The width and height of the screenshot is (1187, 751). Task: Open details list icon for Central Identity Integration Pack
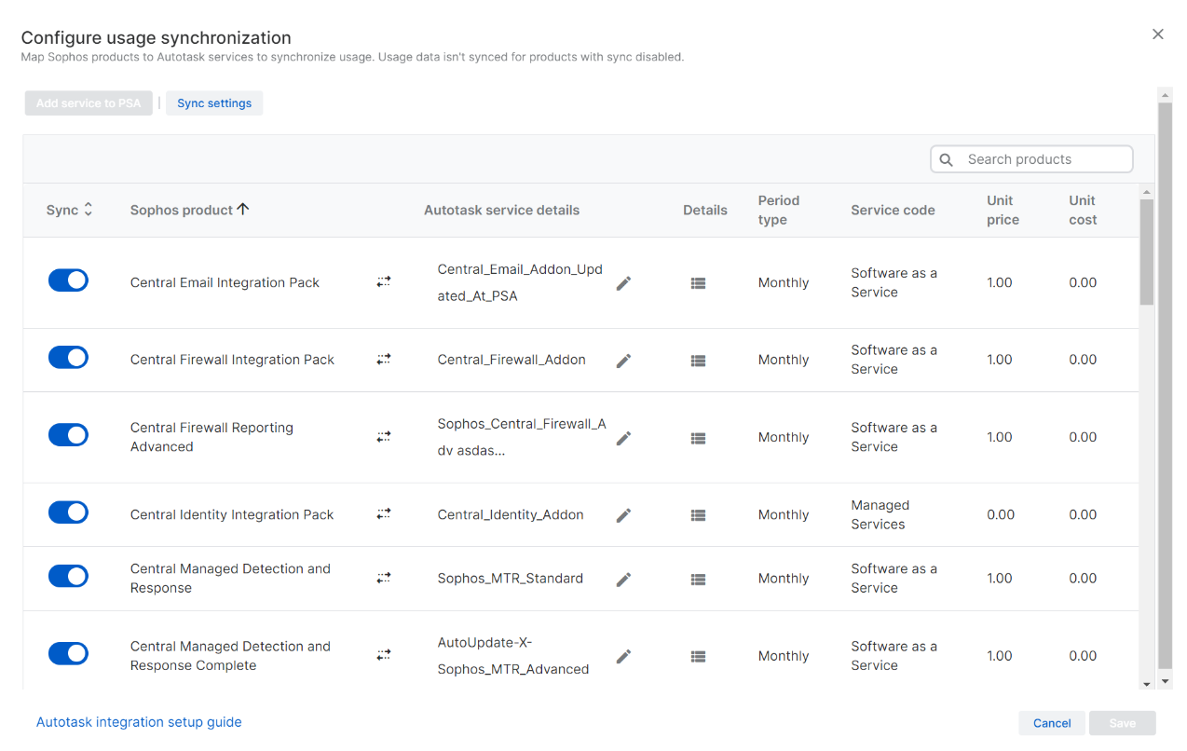698,515
